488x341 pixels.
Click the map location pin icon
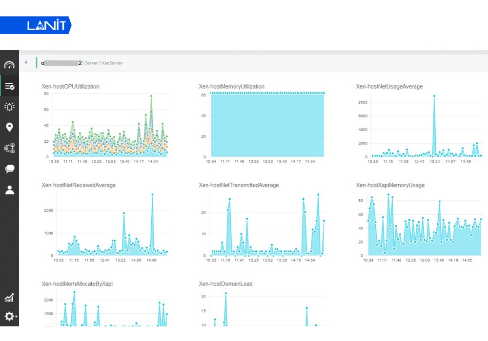pyautogui.click(x=9, y=128)
